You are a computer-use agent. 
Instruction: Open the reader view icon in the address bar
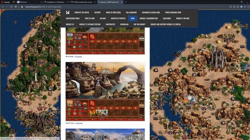click(x=230, y=7)
